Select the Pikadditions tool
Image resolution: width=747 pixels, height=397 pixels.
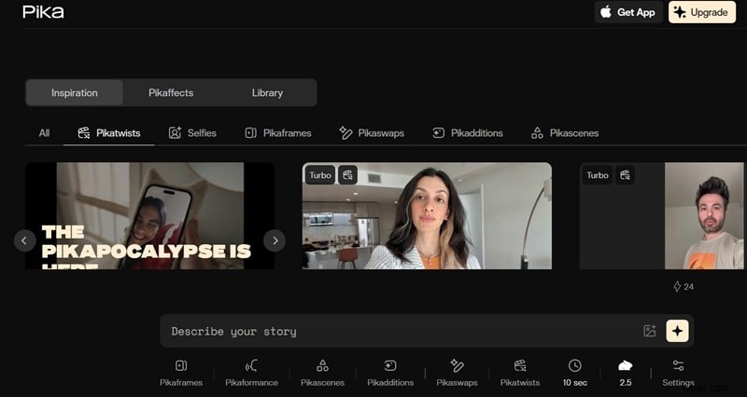390,373
